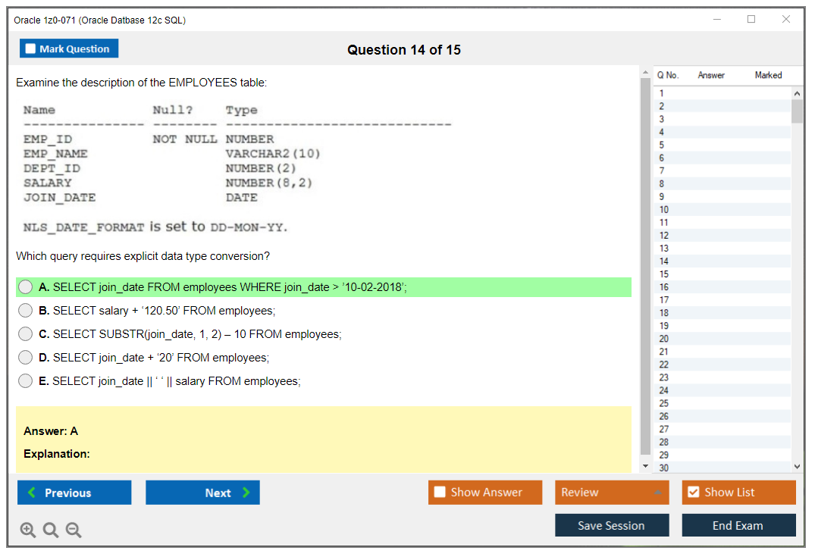Click the reset zoom magnifier icon

click(x=51, y=530)
